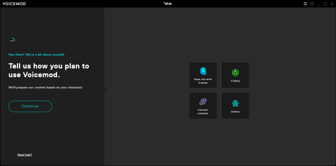The image size is (336, 166).
Task: Click the 1/4 step progress indicator
Action: pos(12,41)
